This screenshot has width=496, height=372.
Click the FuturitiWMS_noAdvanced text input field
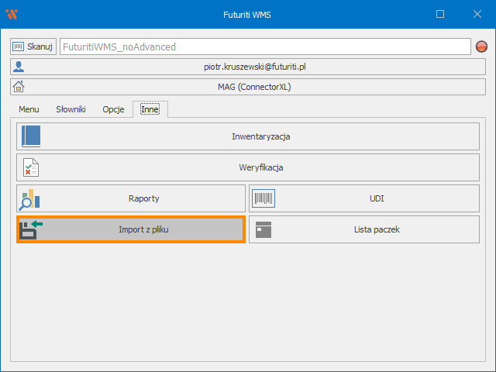(x=263, y=46)
